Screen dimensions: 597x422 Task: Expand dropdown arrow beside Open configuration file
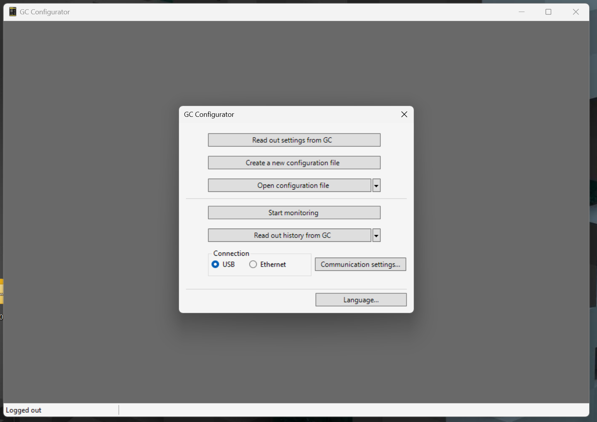pos(376,186)
